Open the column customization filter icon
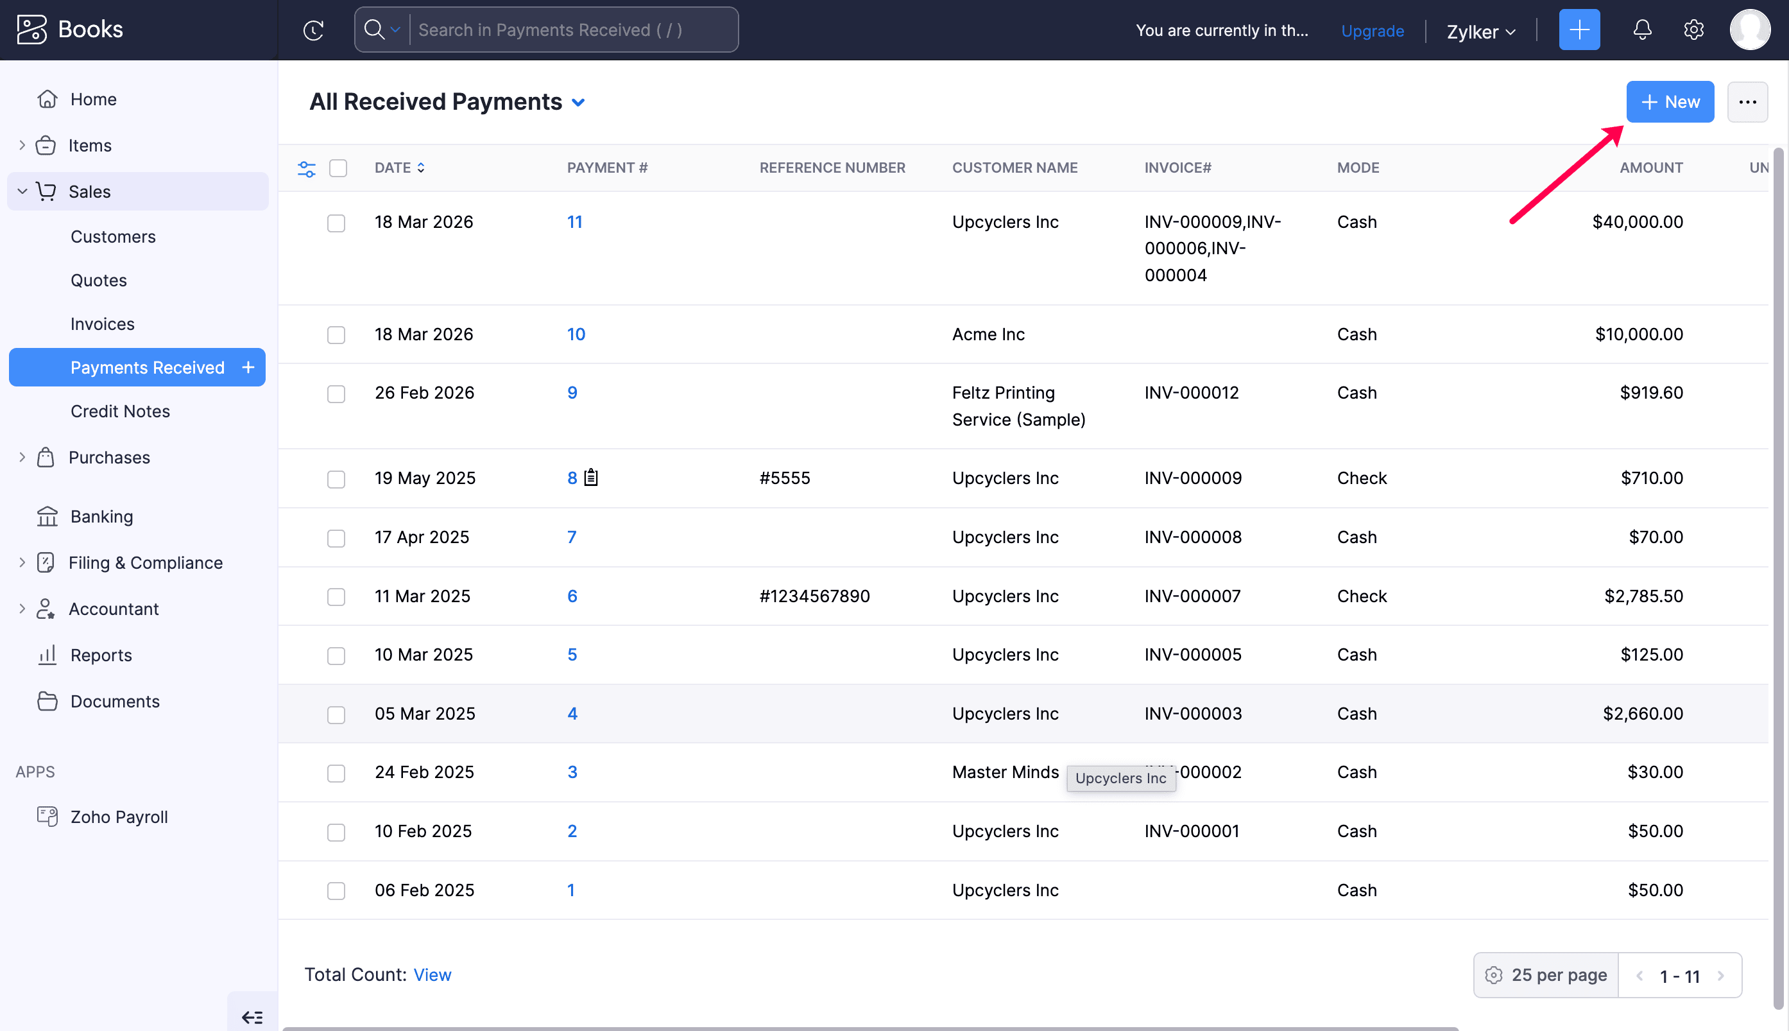The image size is (1789, 1031). click(307, 169)
